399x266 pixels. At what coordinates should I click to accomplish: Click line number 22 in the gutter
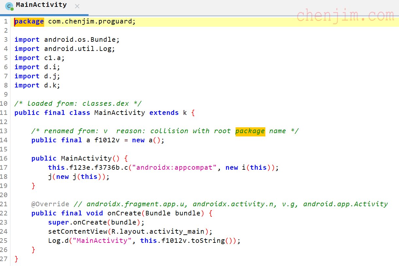click(x=4, y=213)
